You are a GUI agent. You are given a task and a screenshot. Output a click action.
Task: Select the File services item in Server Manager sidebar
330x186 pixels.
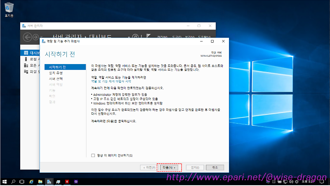pyautogui.click(x=30, y=72)
